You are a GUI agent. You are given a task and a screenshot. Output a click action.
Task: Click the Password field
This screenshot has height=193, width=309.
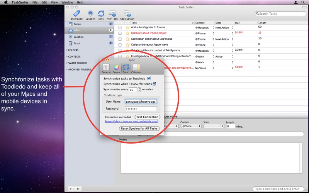click(141, 108)
